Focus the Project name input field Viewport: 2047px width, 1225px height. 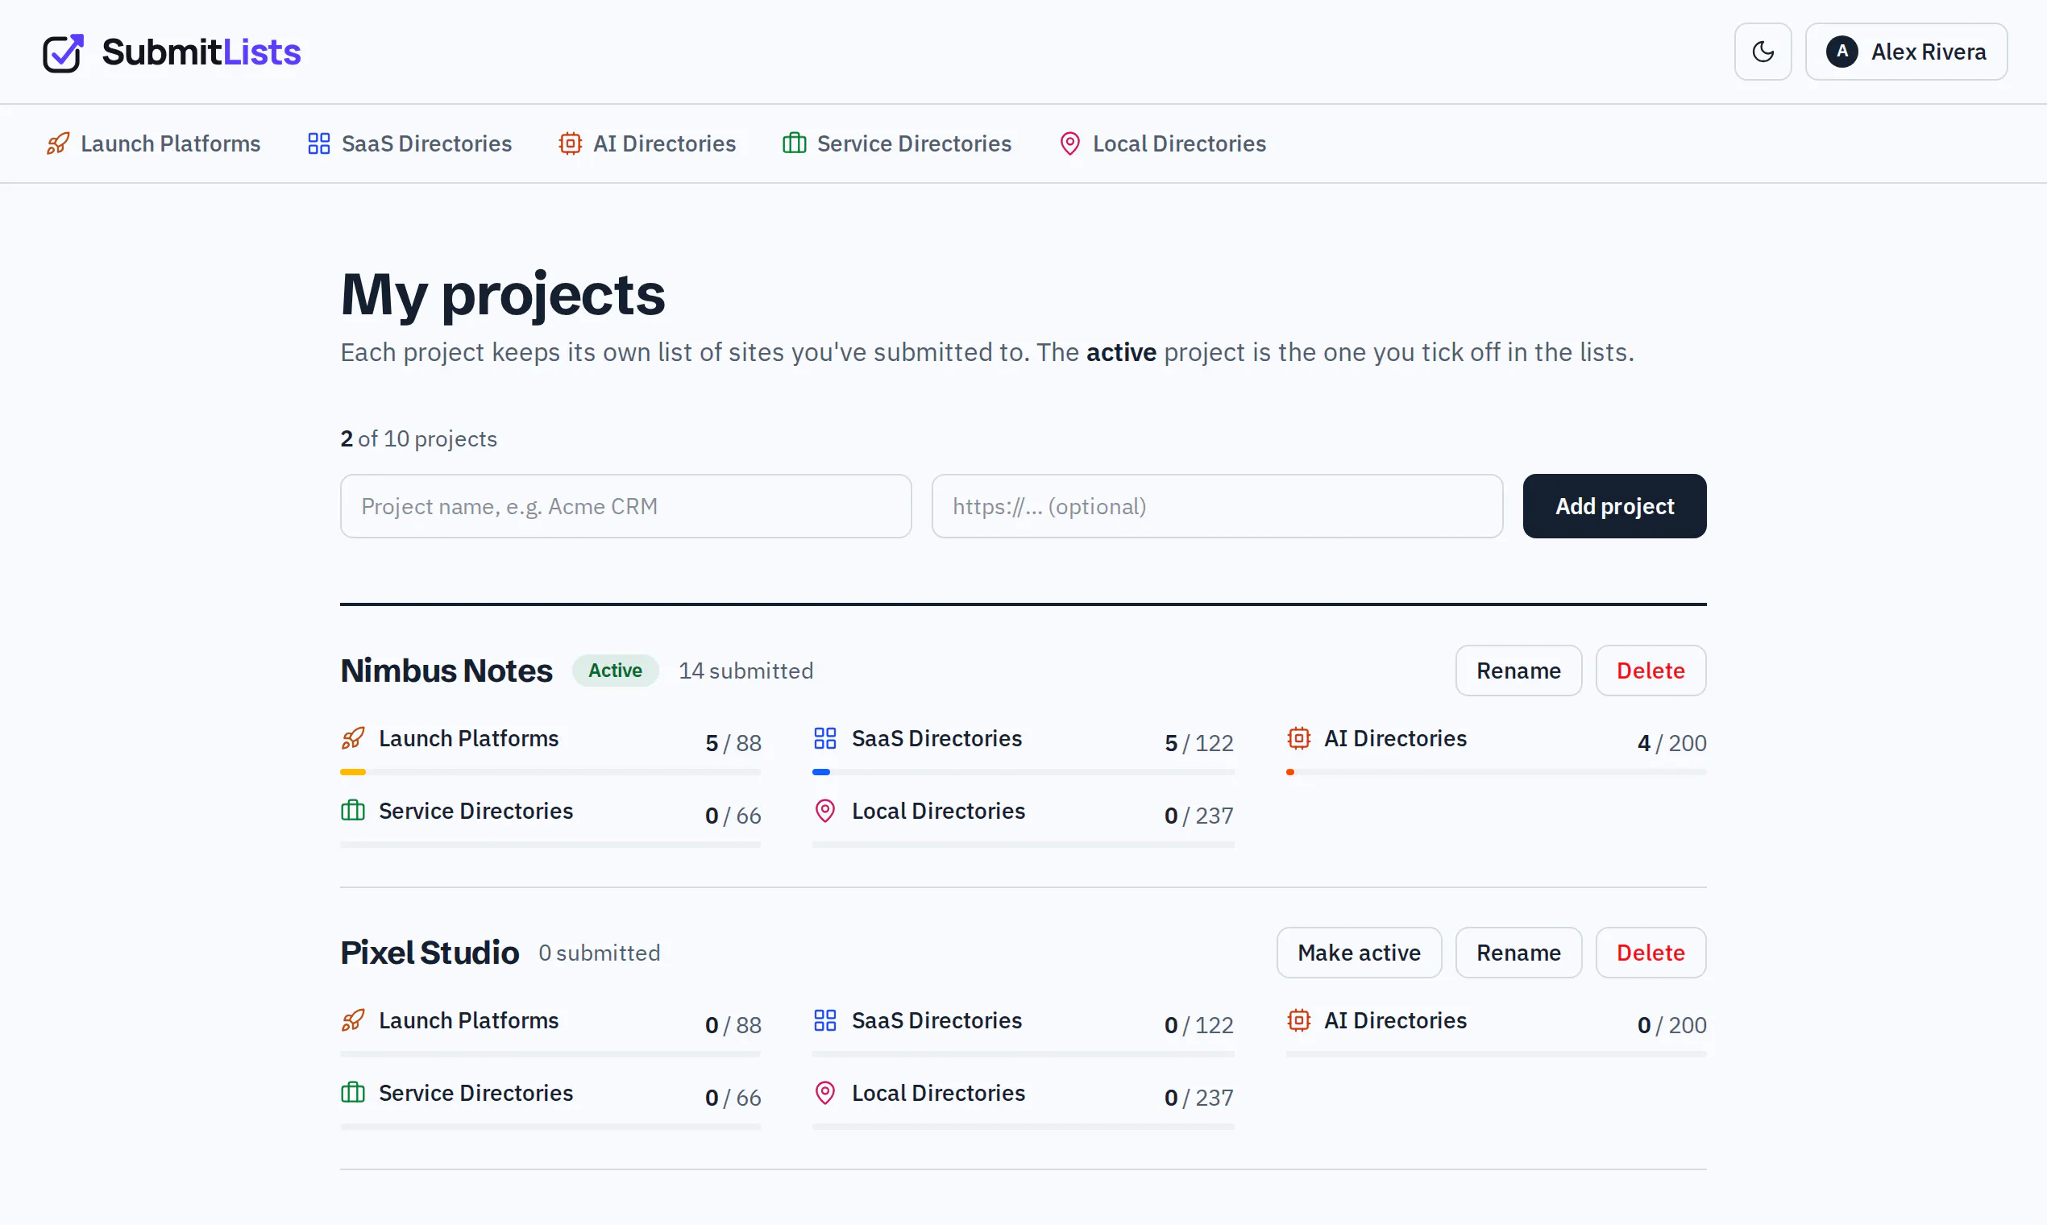pos(625,506)
